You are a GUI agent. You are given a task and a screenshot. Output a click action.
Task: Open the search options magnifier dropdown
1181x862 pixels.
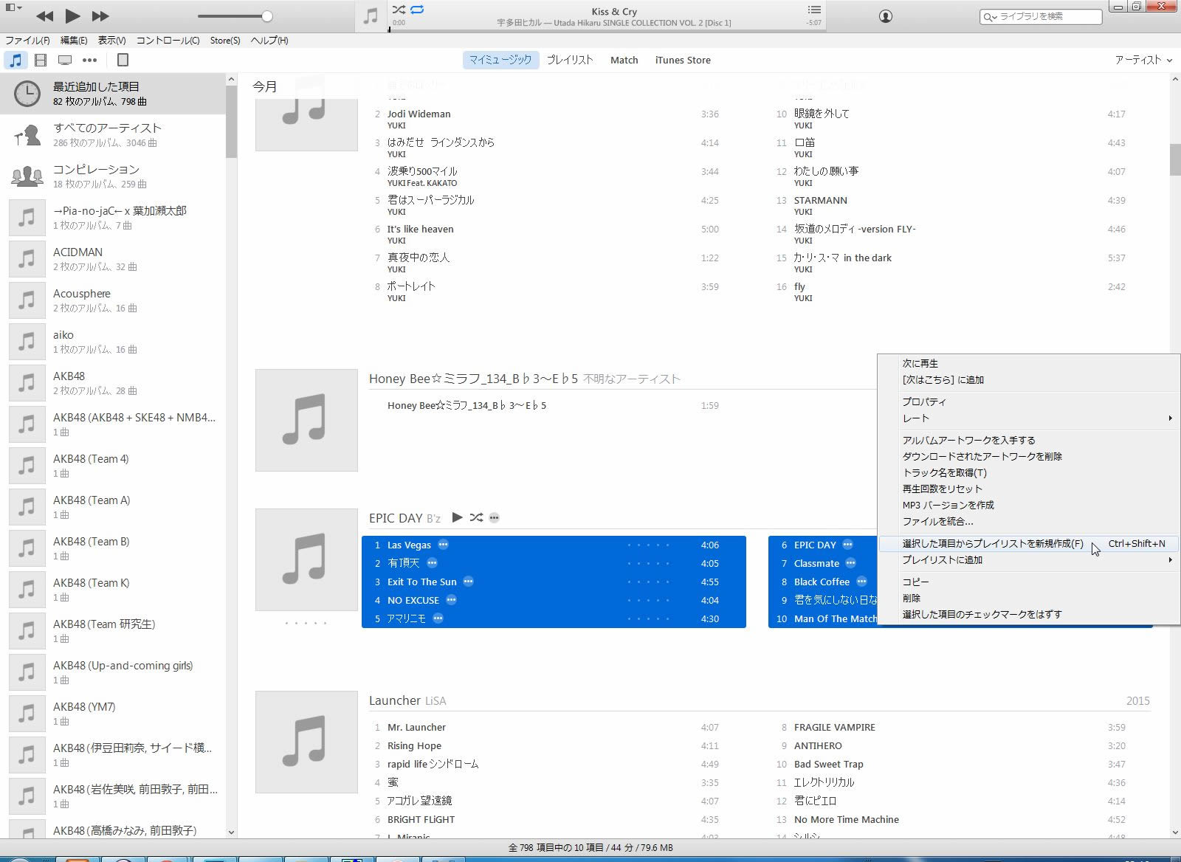pyautogui.click(x=990, y=16)
